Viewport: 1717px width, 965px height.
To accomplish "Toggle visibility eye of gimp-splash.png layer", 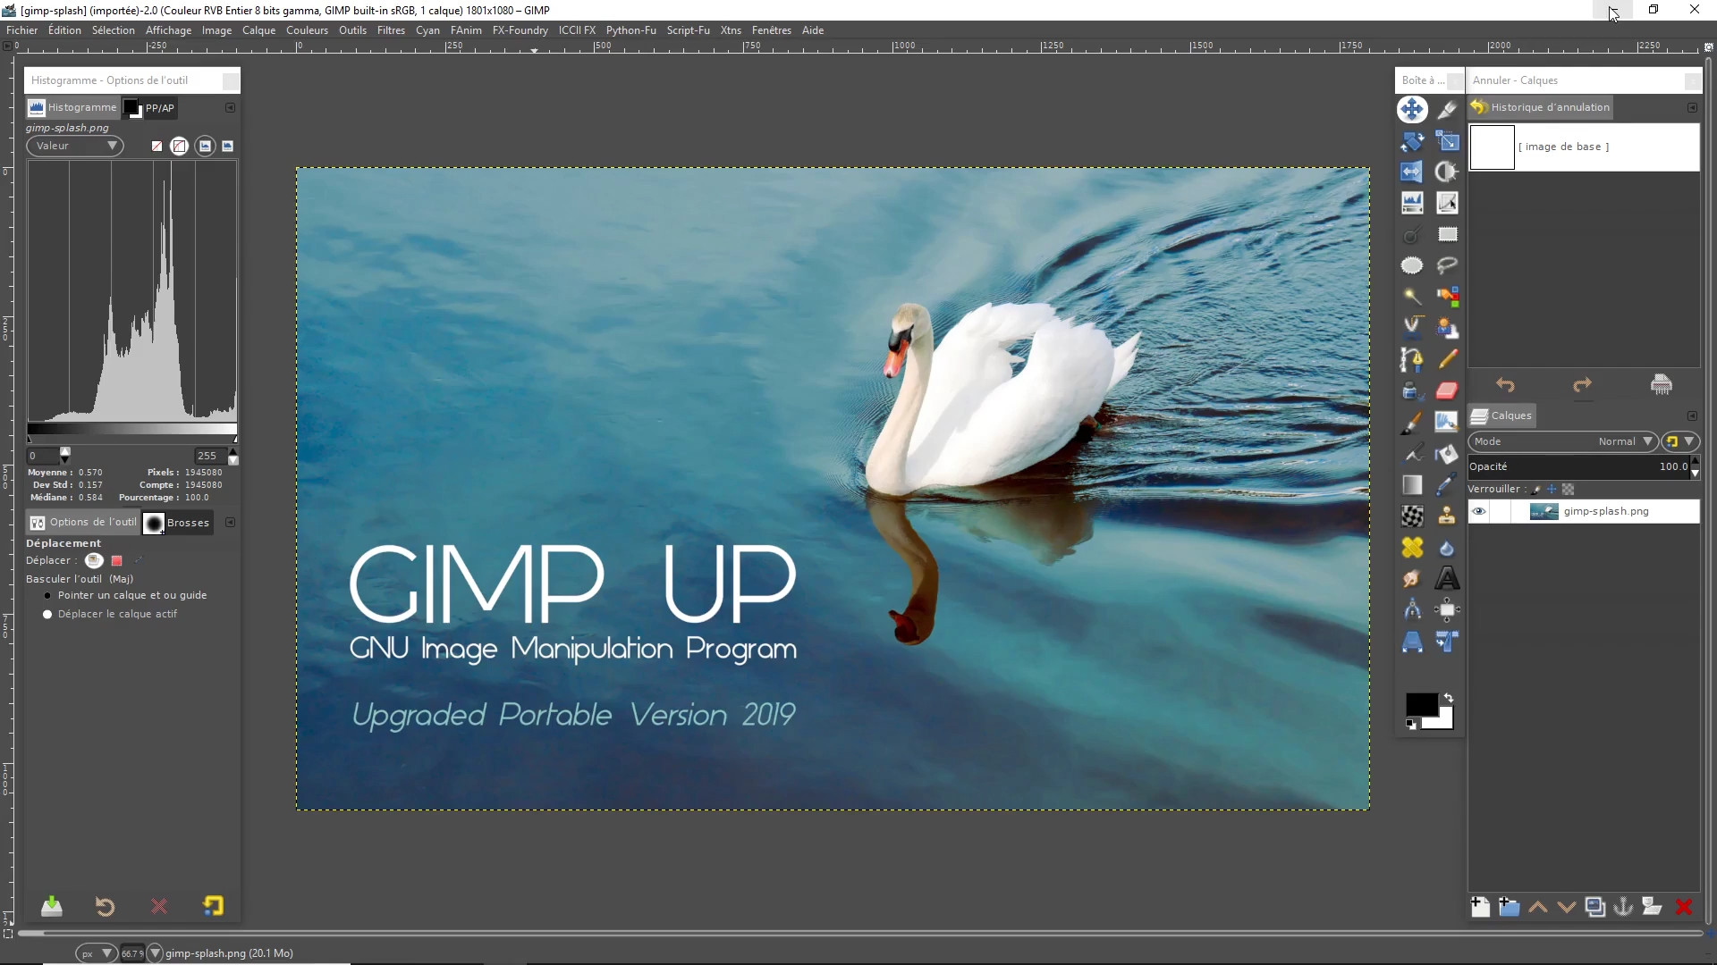I will point(1479,511).
